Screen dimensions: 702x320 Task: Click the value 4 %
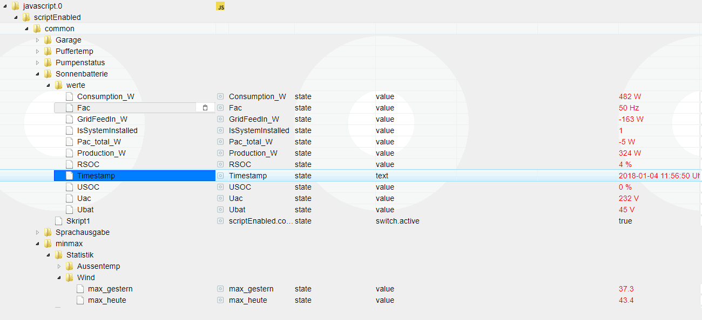coord(625,164)
